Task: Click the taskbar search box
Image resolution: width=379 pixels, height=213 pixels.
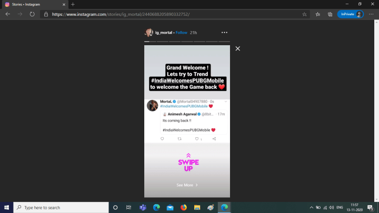Action: pyautogui.click(x=61, y=207)
